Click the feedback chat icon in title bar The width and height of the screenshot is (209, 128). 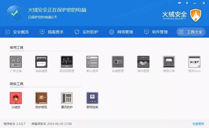tap(180, 3)
